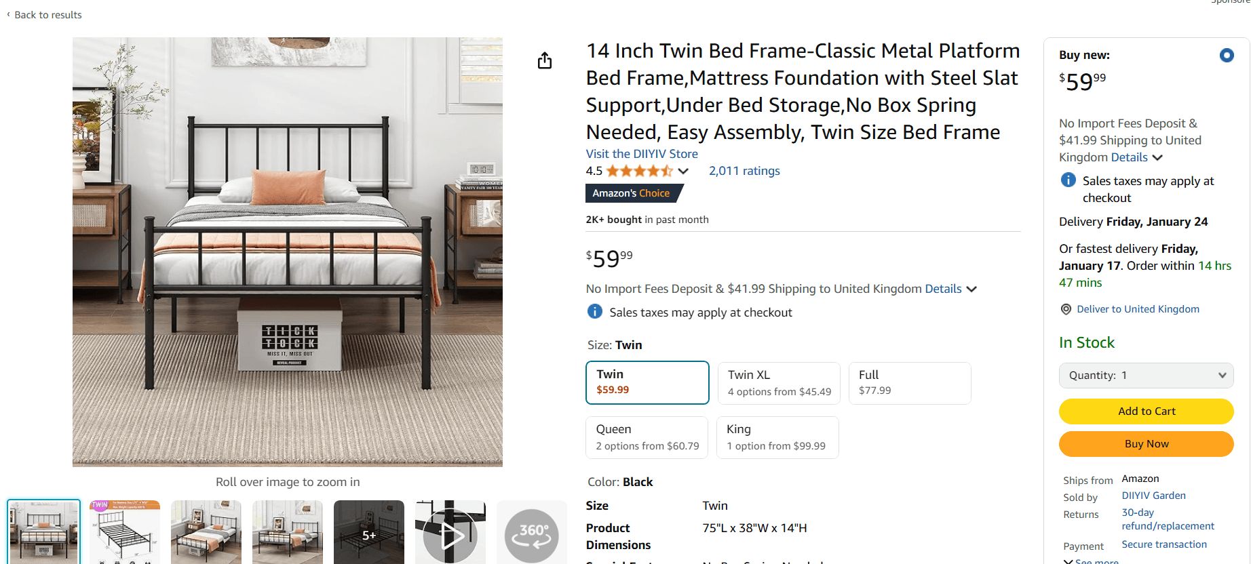Expand shipping Details under the main price
This screenshot has width=1251, height=564.
[x=950, y=289]
